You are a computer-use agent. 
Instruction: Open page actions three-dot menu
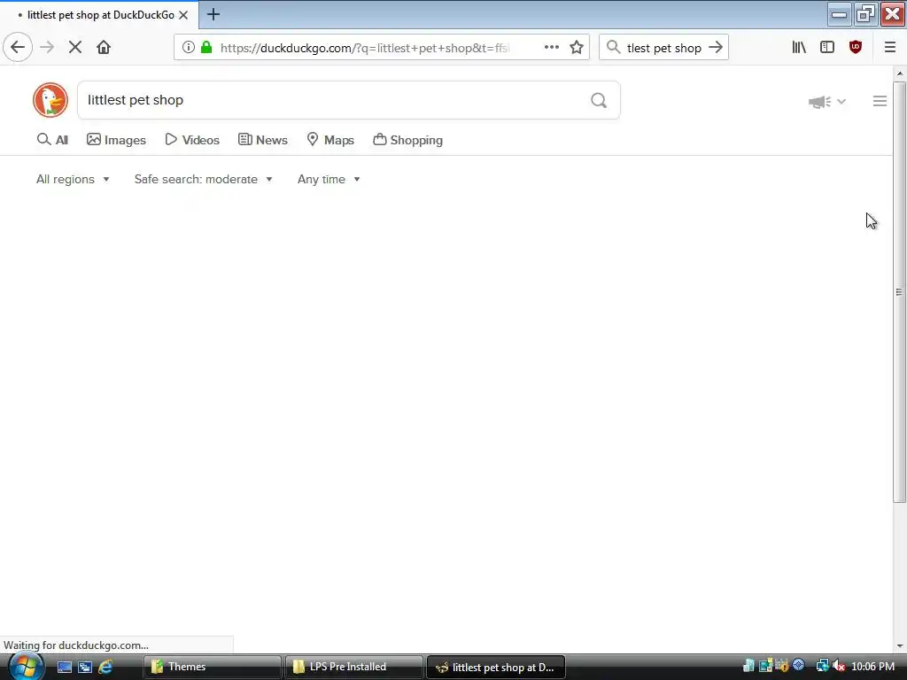click(551, 48)
